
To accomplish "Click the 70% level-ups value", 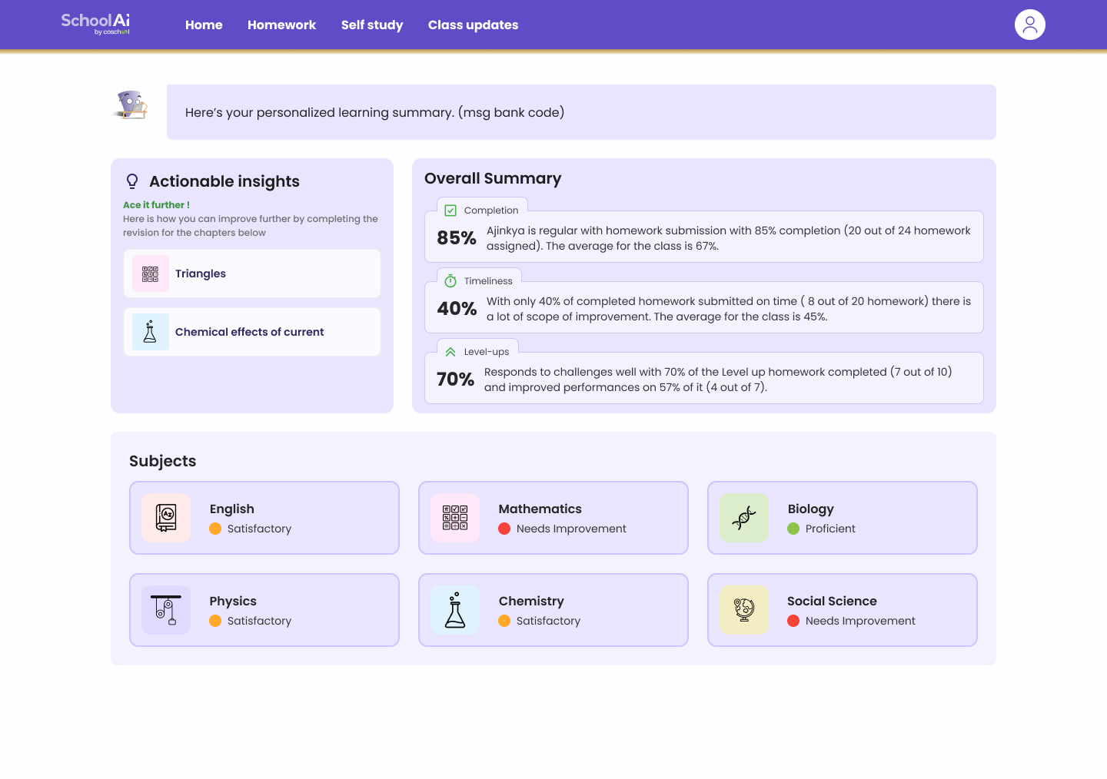I will (455, 380).
